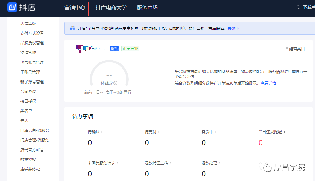Select 数据授权 in the sidebar
Screen dimensions: 315x181
tap(28, 160)
